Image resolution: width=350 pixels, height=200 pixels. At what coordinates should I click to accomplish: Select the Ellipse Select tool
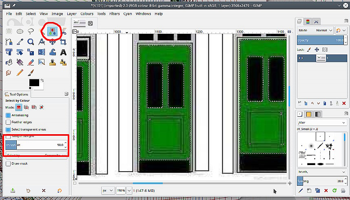20,31
